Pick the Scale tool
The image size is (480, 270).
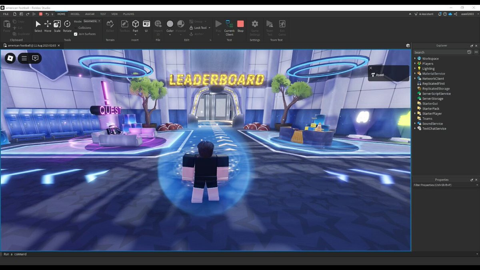click(x=57, y=26)
